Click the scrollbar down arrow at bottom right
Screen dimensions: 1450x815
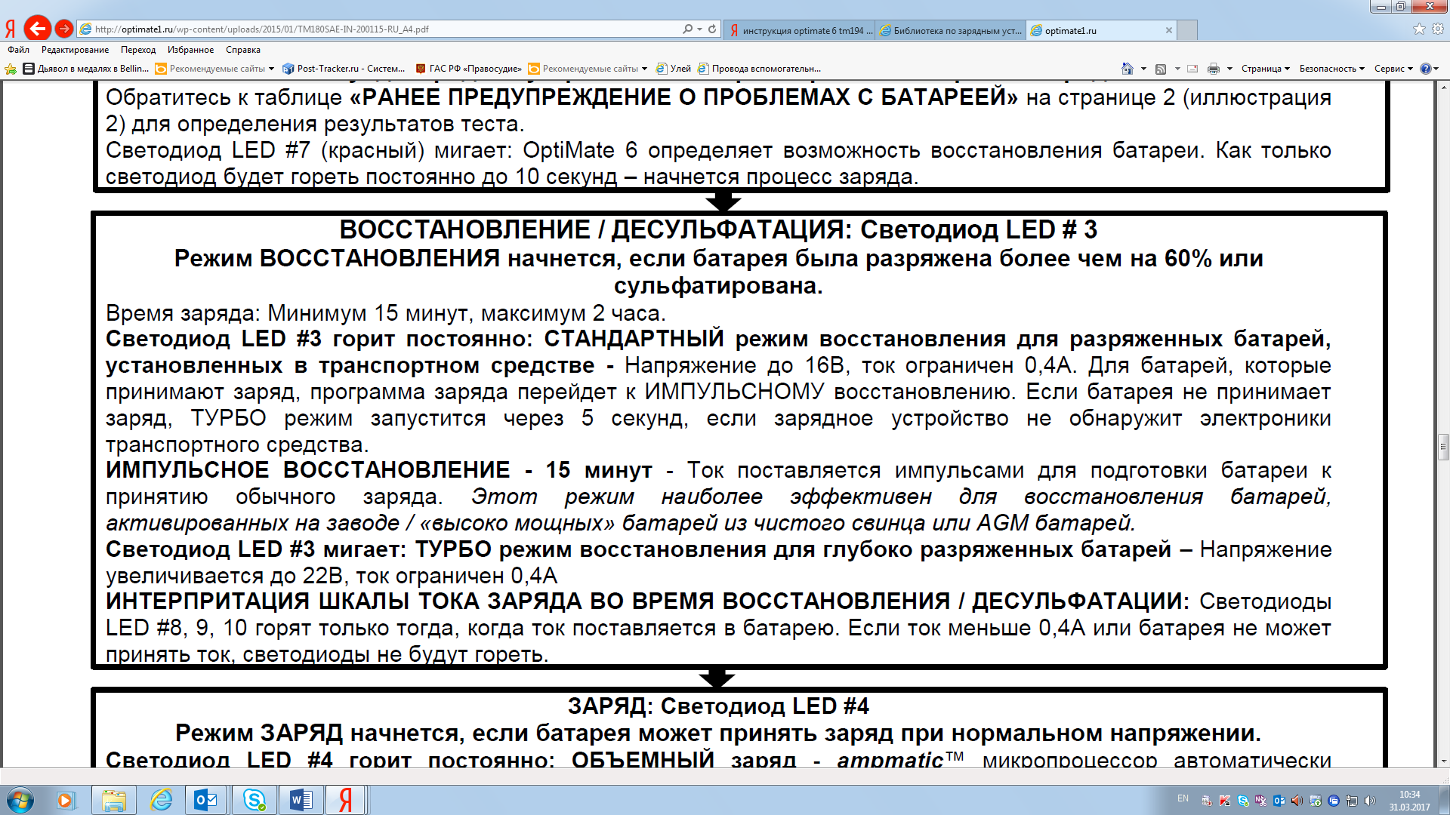tap(1443, 761)
